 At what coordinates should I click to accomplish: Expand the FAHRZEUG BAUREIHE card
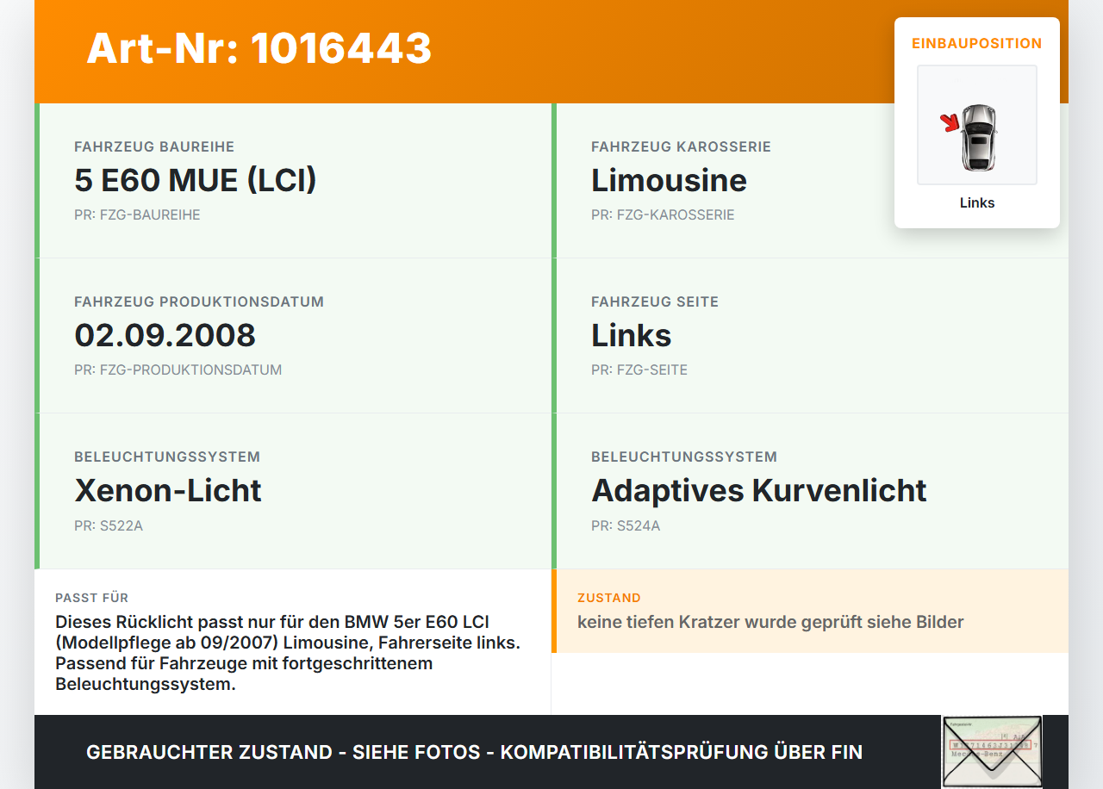195,180
